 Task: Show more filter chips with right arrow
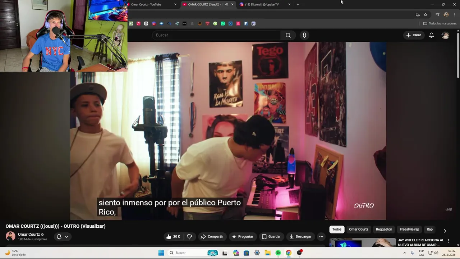coord(445,231)
